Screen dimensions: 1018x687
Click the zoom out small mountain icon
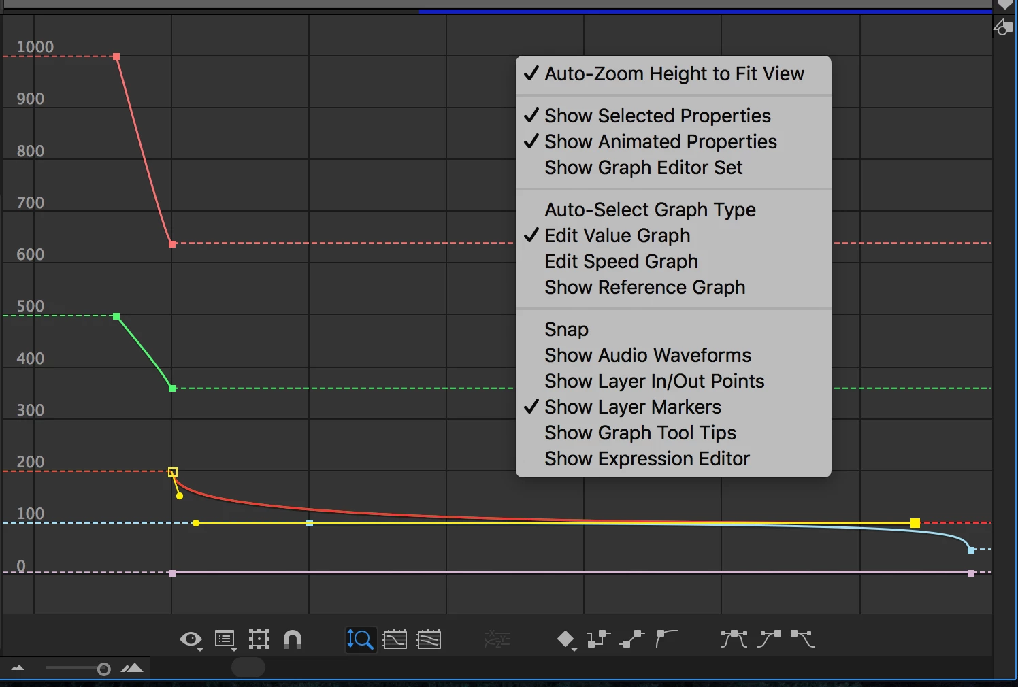pos(18,668)
